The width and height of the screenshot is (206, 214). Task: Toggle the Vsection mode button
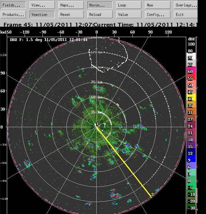[x=42, y=14]
